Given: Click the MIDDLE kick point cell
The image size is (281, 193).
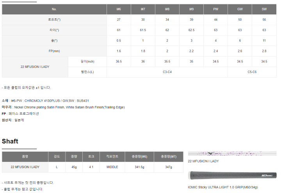Looking at the screenshot, I should (112, 167).
